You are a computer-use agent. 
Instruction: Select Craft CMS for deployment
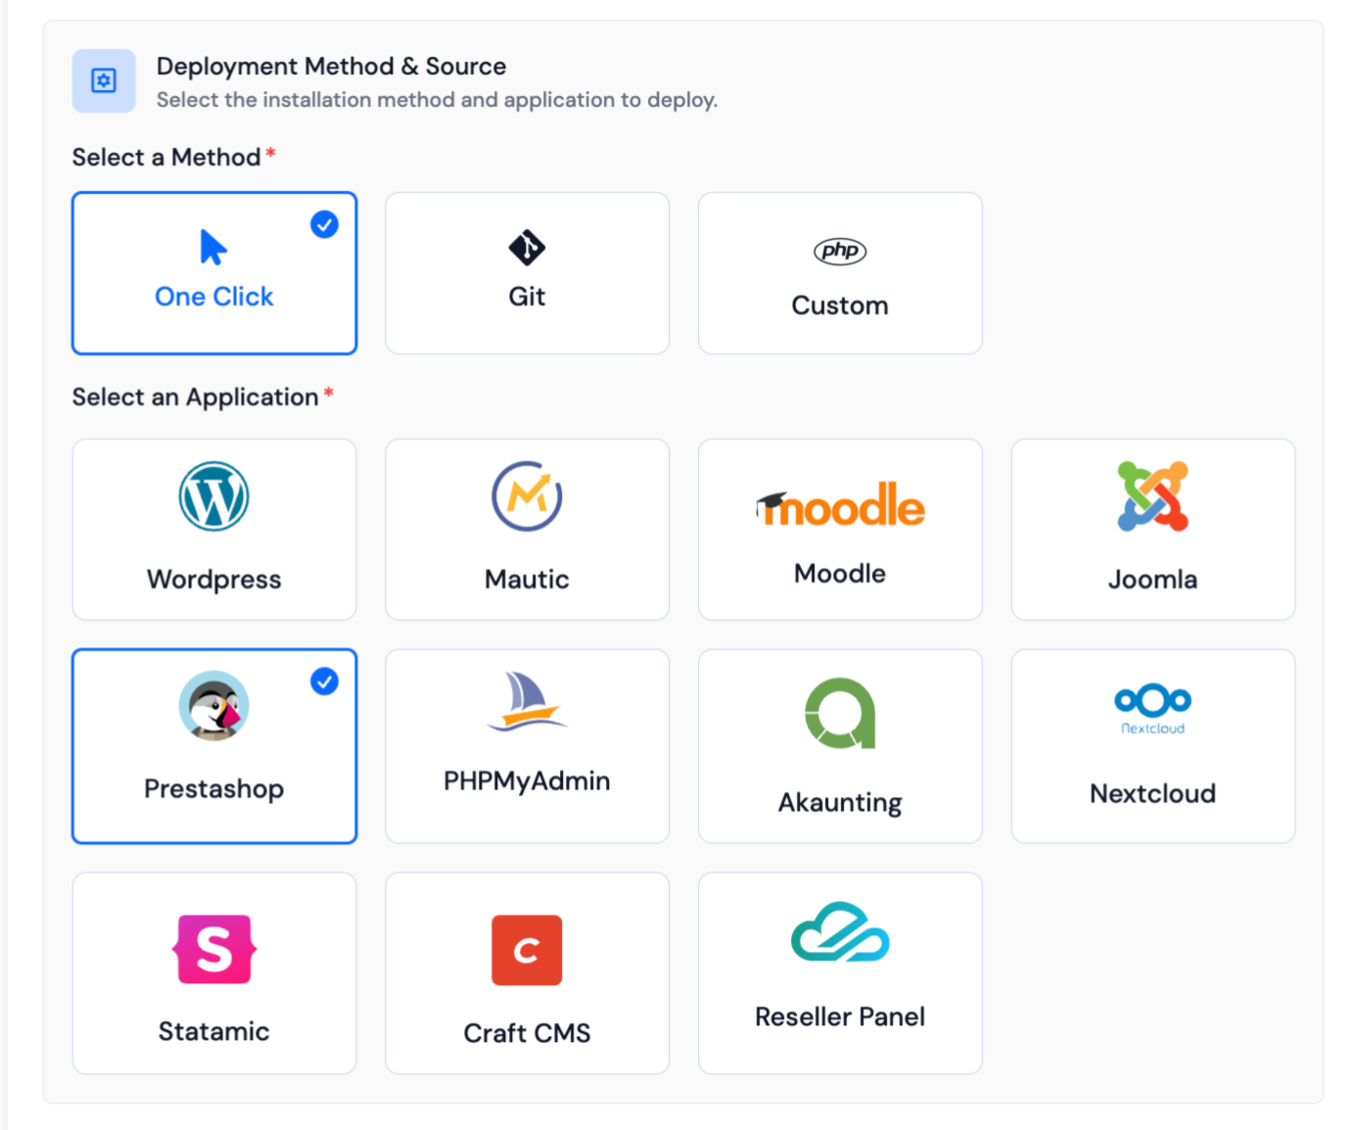pos(527,971)
